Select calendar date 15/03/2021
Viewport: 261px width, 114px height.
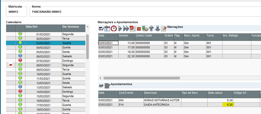(x=43, y=96)
